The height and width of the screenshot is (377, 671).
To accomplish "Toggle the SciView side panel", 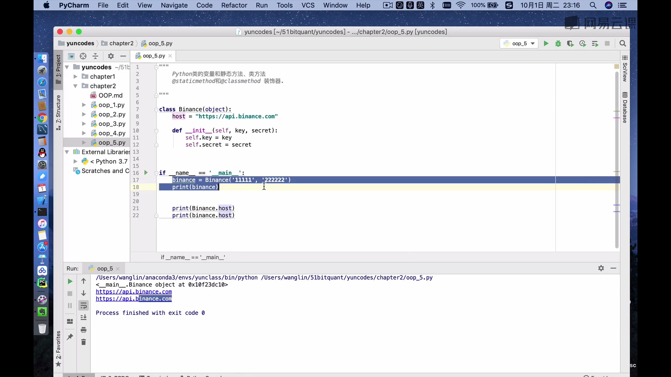I will click(x=625, y=68).
